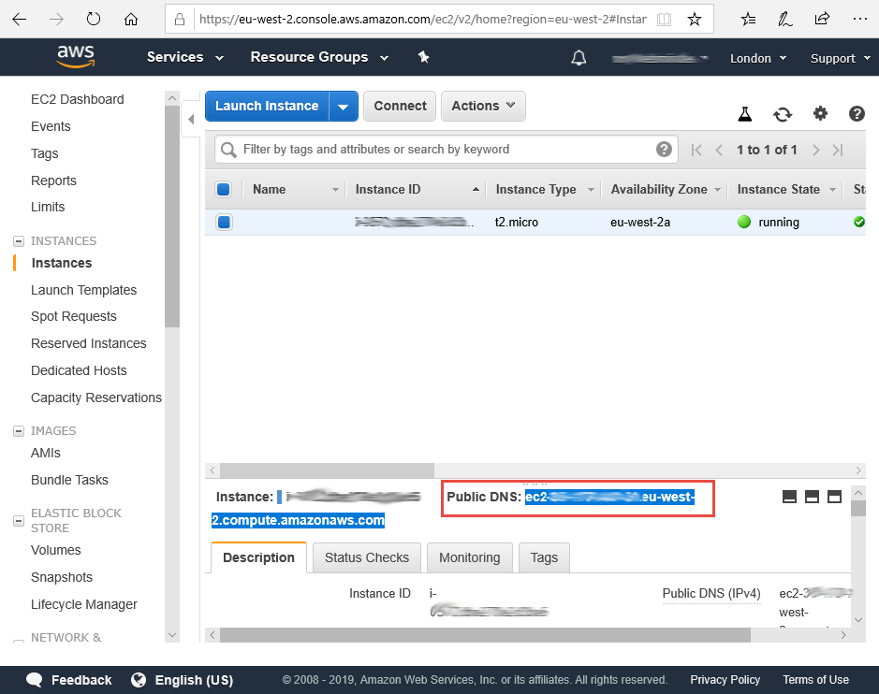This screenshot has width=879, height=694.
Task: Toggle the select-all instances checkbox
Action: tap(223, 189)
